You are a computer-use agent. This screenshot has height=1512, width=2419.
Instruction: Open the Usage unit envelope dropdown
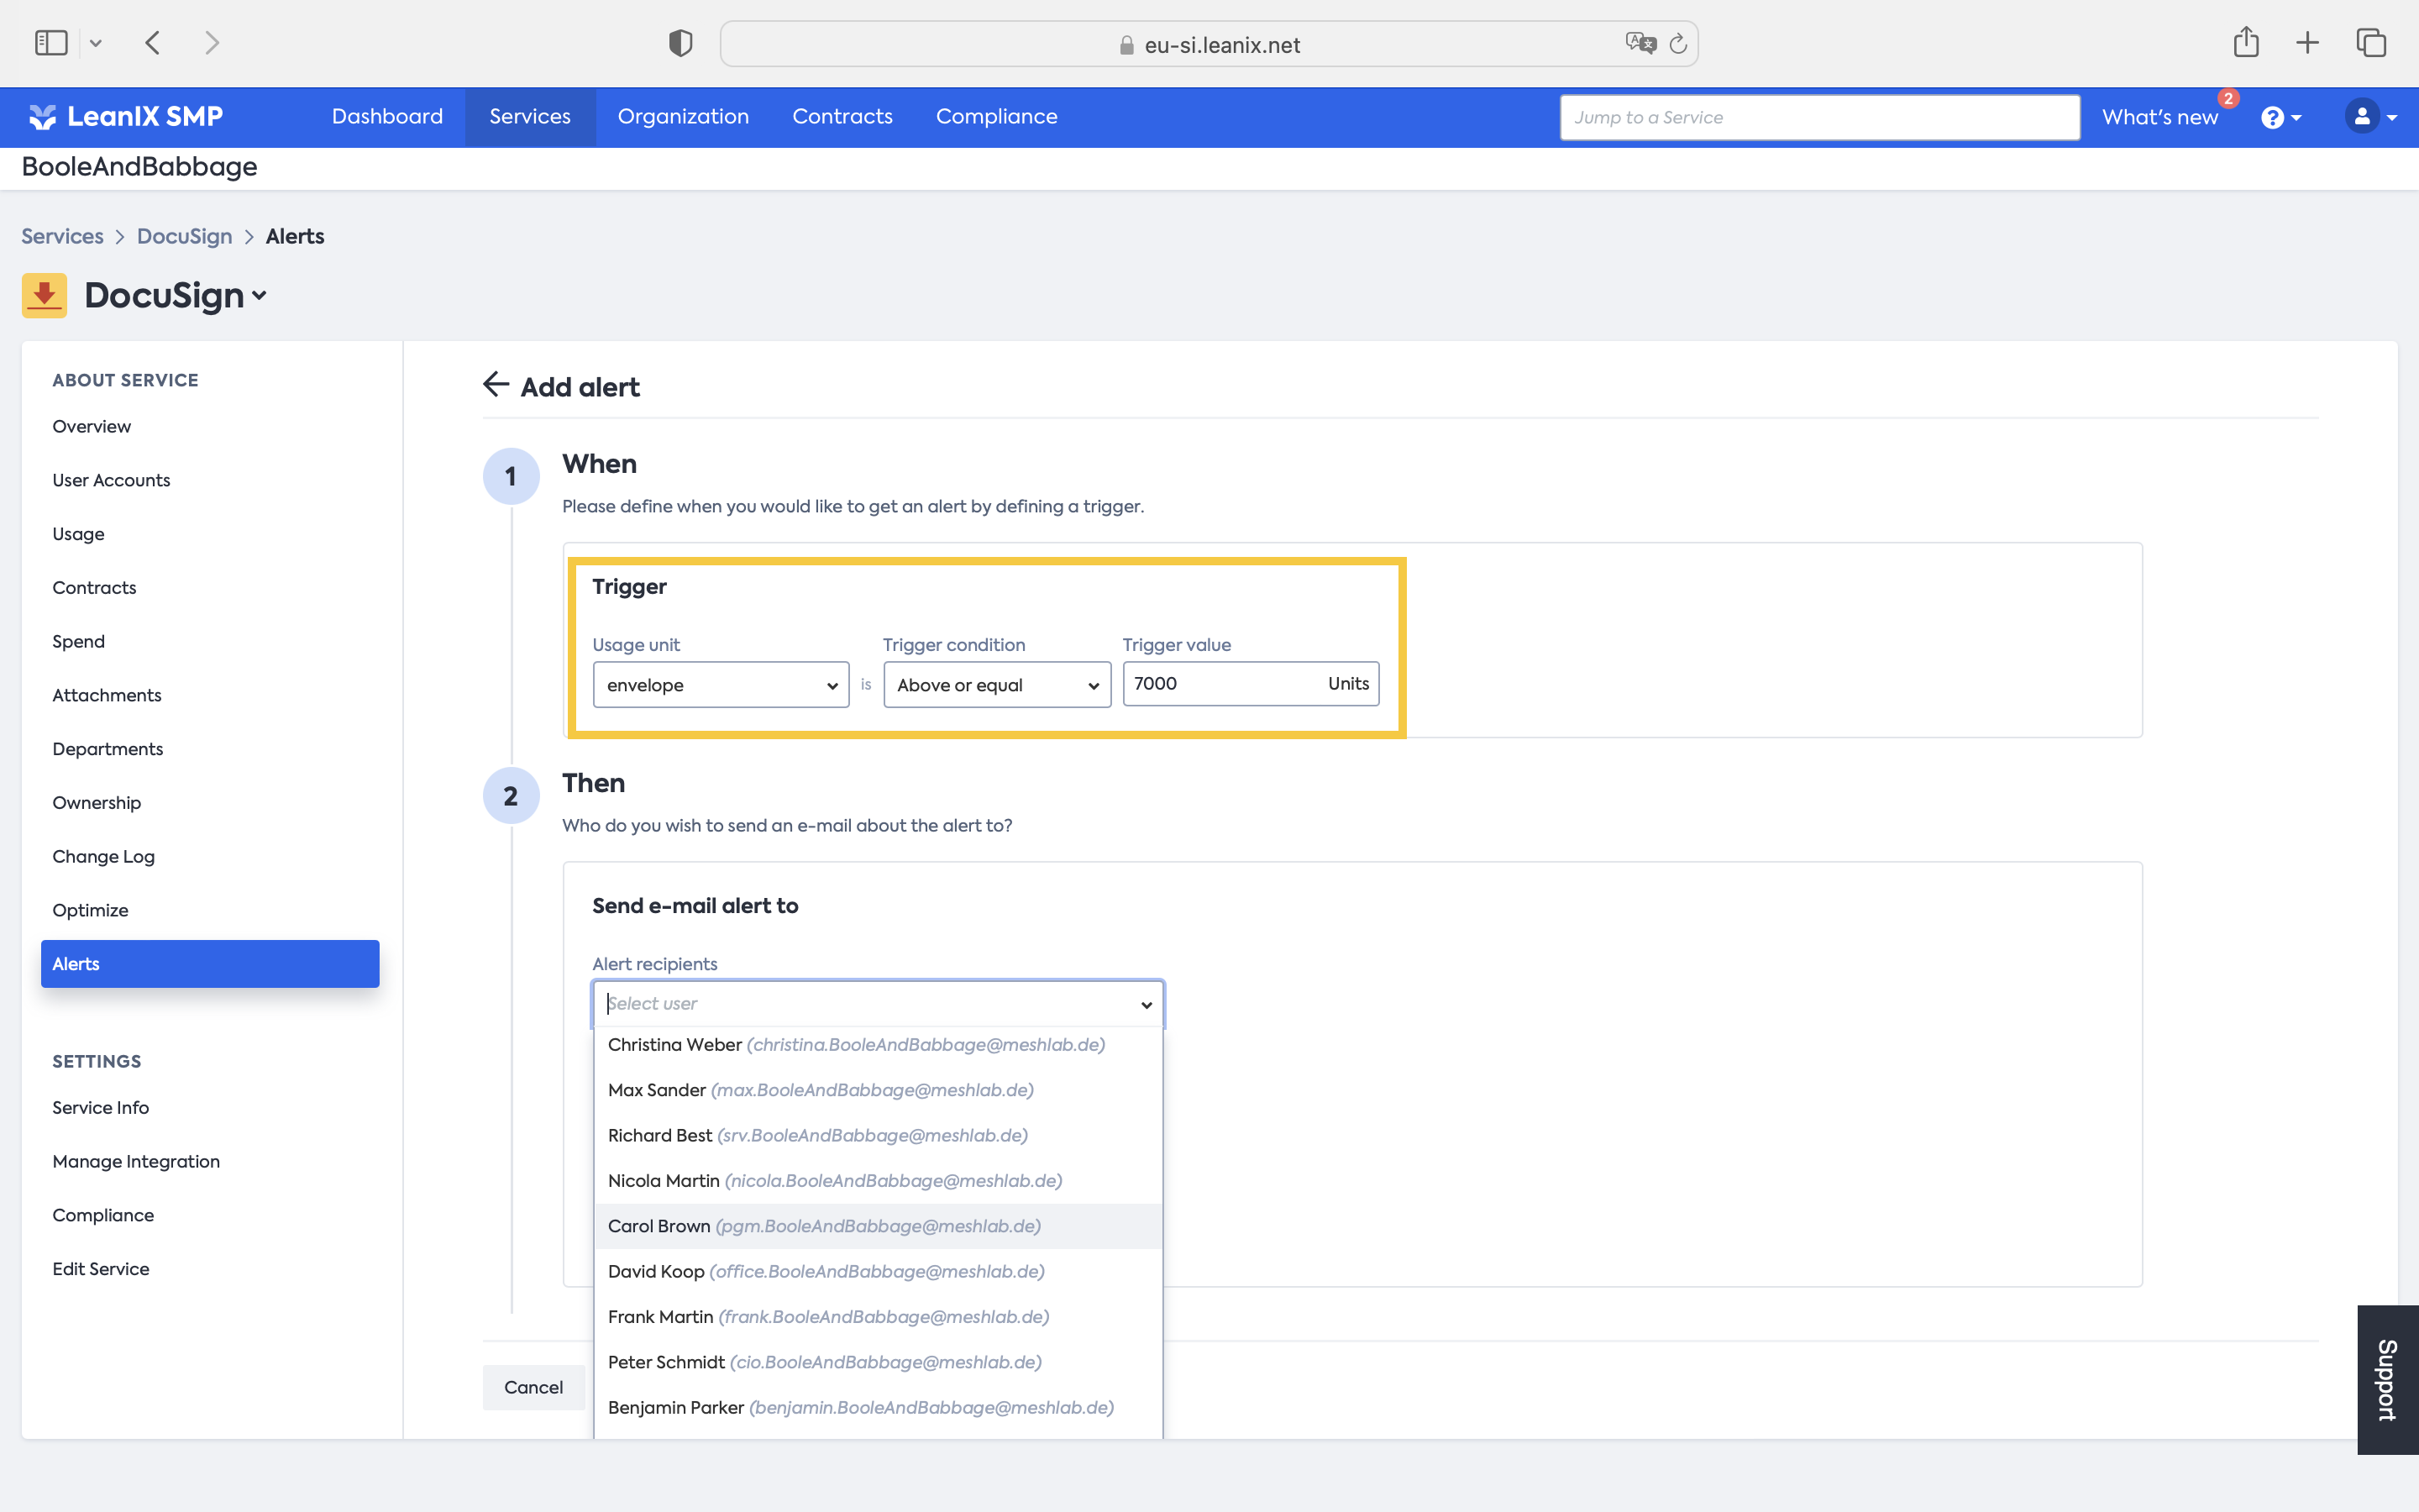(x=720, y=685)
